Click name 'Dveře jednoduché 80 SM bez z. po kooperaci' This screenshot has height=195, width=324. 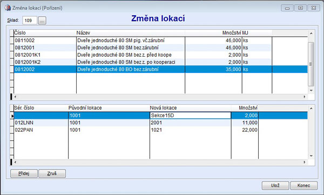(126, 62)
